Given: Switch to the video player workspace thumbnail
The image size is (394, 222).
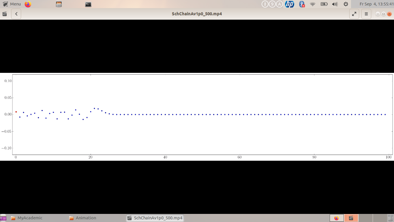Looking at the screenshot, I should click(x=351, y=218).
